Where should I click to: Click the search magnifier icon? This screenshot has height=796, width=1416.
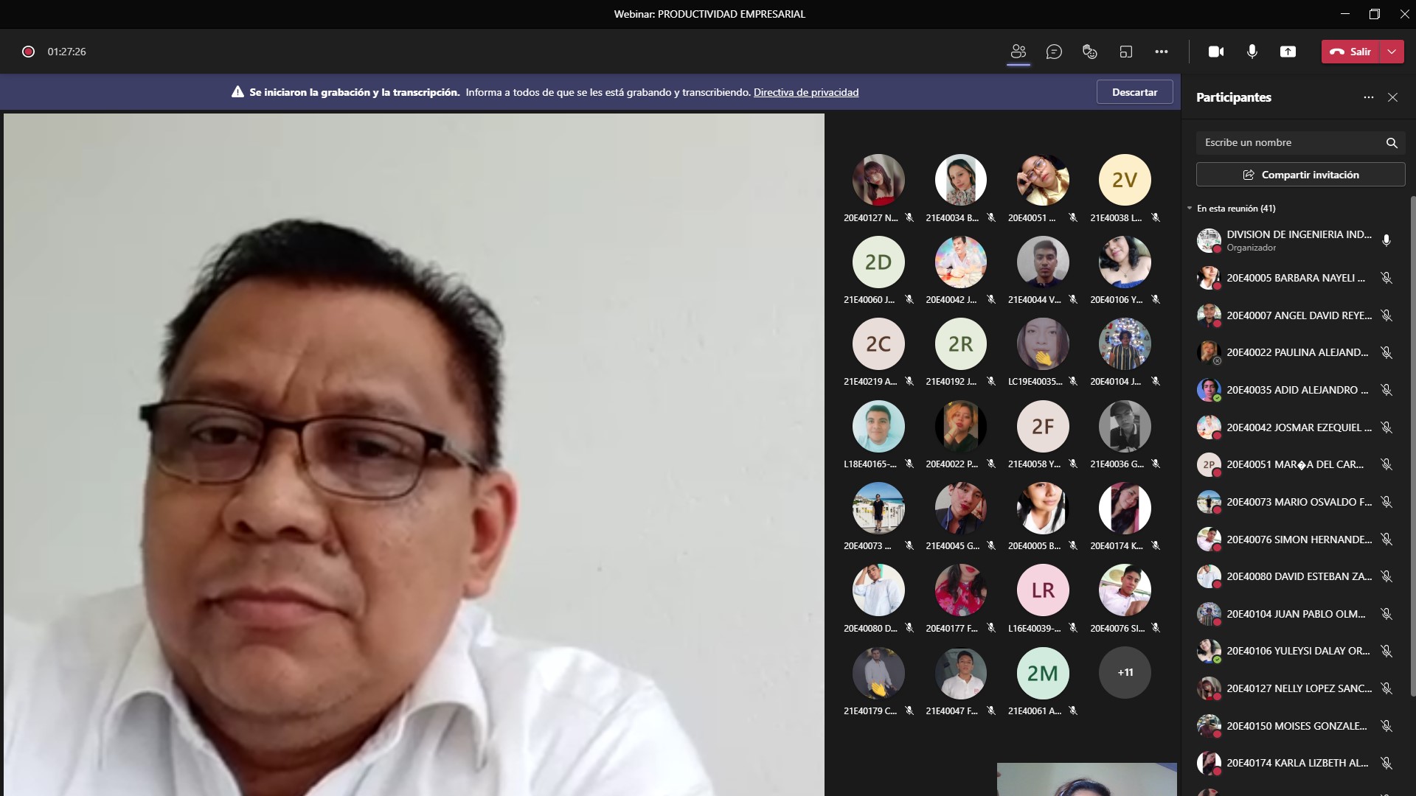(1392, 143)
